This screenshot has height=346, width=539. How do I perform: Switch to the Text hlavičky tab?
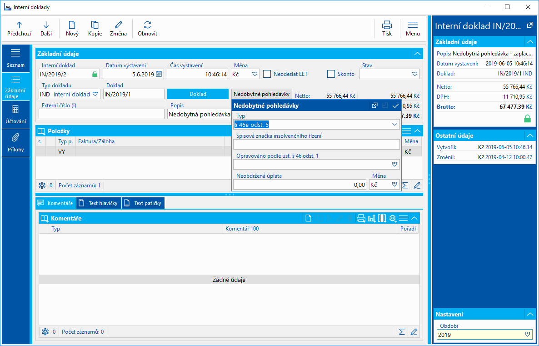(x=99, y=203)
